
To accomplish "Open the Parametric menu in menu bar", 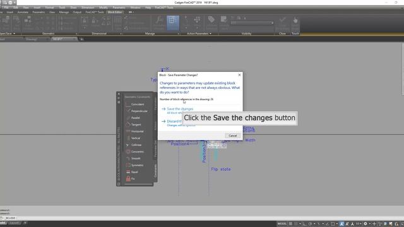I will click(119, 8).
